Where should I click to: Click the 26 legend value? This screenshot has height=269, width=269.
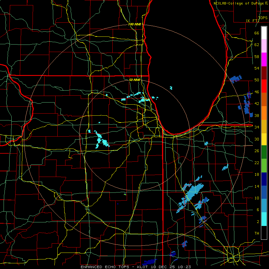point(257,151)
